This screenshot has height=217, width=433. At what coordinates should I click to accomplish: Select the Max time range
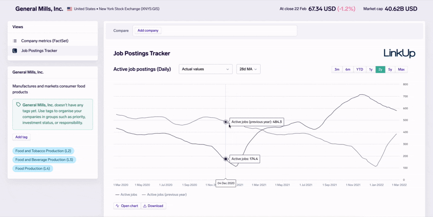[x=401, y=70]
